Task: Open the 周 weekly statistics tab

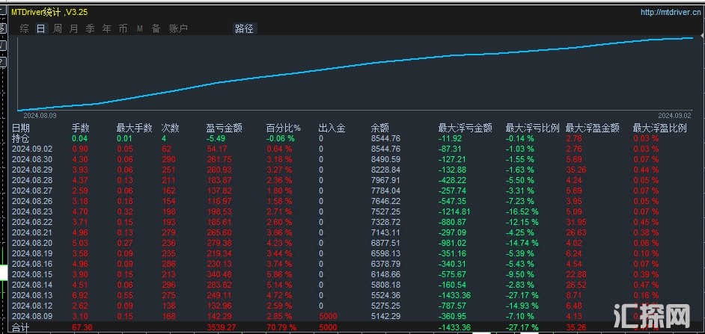Action: point(57,29)
